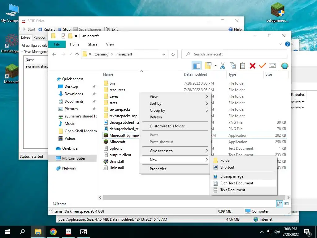Image resolution: width=317 pixels, height=238 pixels.
Task: Click the horizontal scrollbar track
Action: (194, 197)
